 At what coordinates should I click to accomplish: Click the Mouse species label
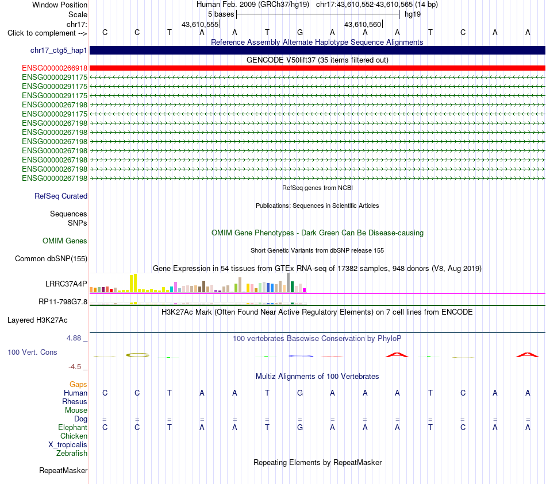(x=76, y=411)
